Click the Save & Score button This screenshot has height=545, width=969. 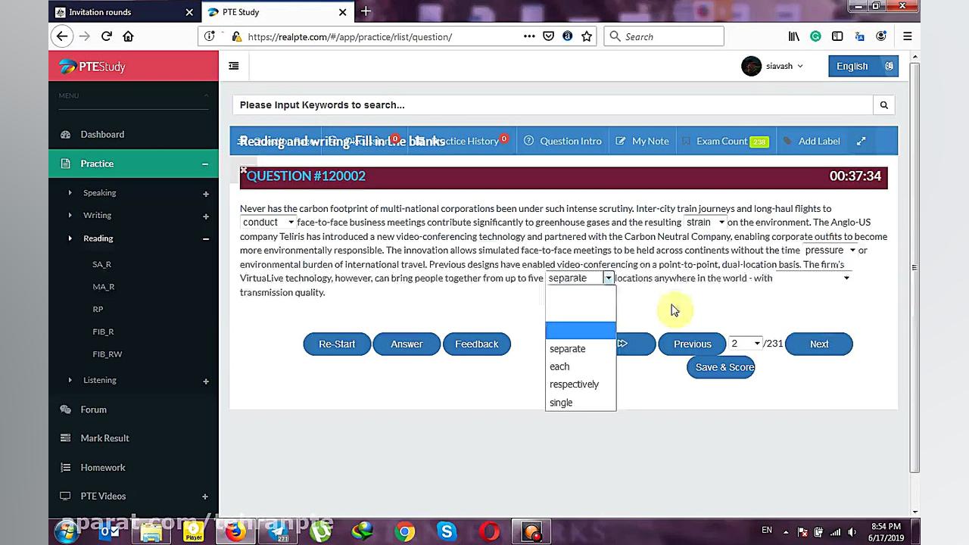[721, 367]
